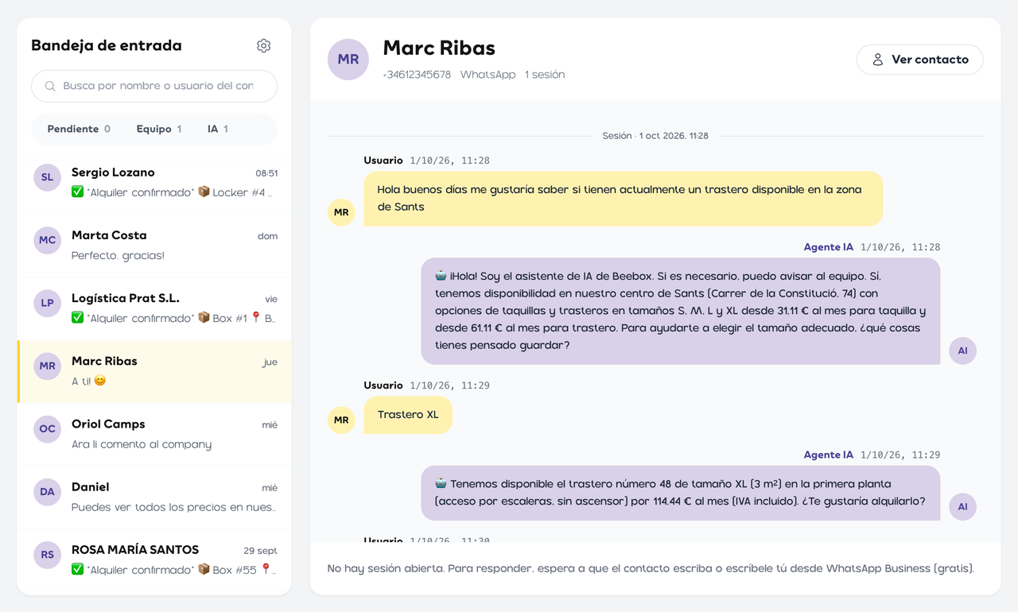This screenshot has width=1018, height=612.
Task: Open Logística Prat S.L. conversation
Action: click(154, 308)
